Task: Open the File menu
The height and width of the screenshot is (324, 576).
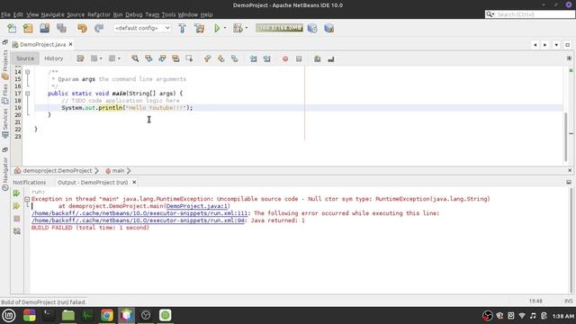Action: tap(5, 14)
